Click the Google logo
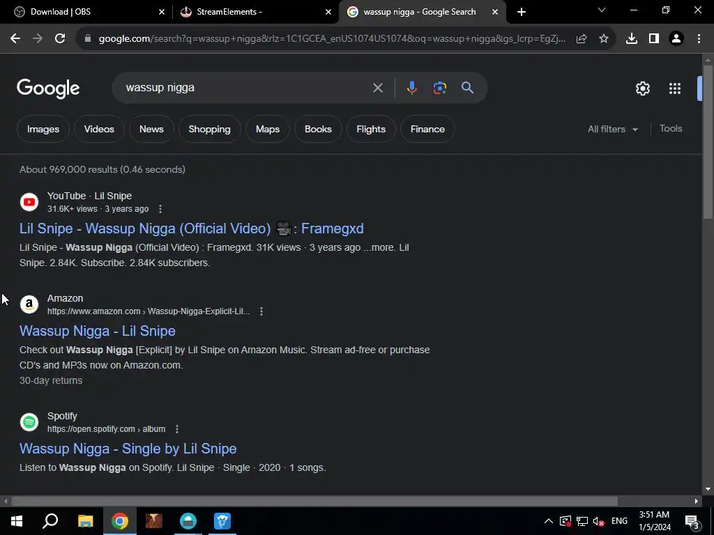Image resolution: width=714 pixels, height=535 pixels. tap(48, 88)
